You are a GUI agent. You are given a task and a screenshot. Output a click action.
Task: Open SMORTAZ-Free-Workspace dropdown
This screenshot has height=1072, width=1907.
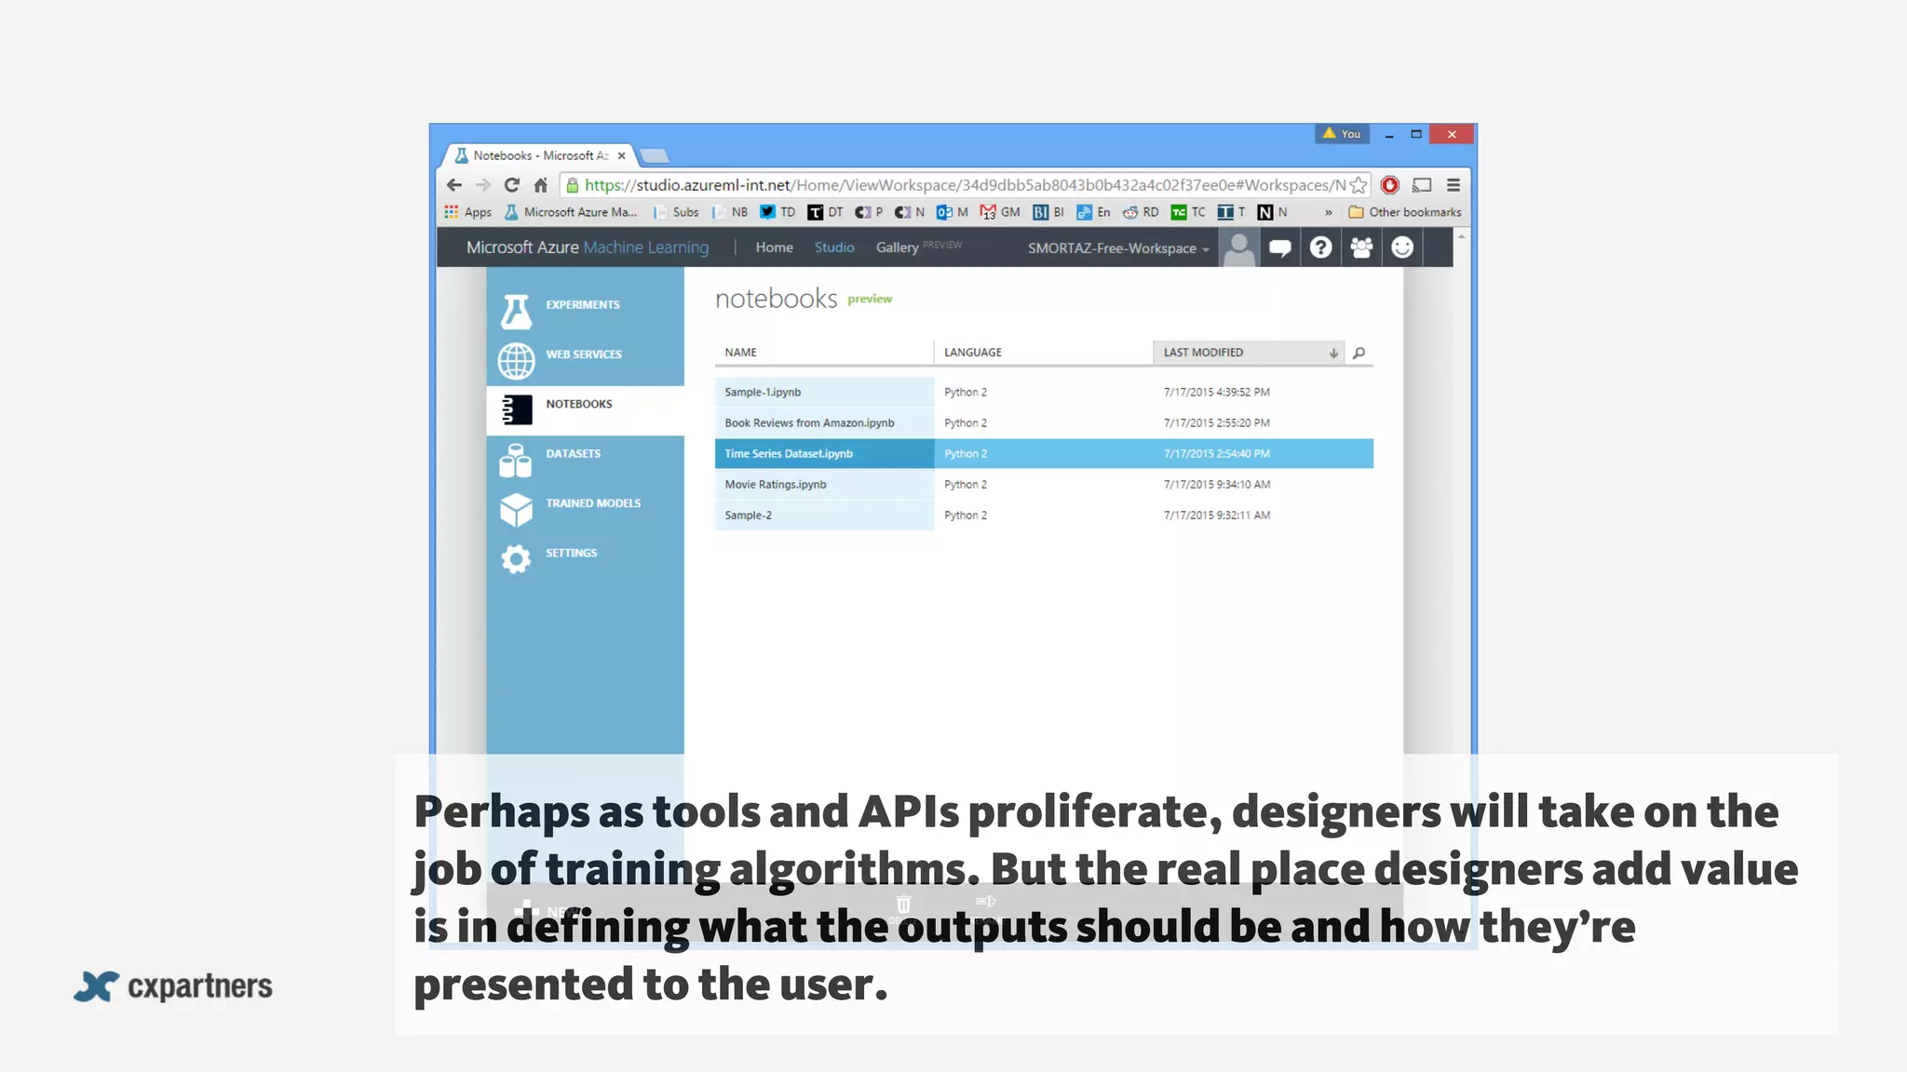coord(1118,248)
